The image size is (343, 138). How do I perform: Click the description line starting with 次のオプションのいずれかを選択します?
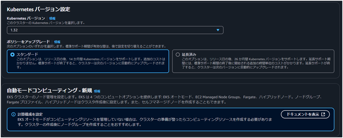coord(86,46)
